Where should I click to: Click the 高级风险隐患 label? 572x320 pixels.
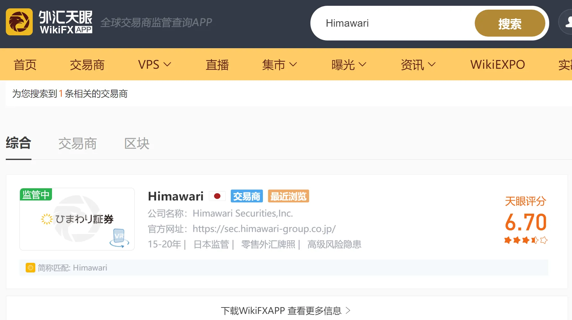(x=334, y=244)
